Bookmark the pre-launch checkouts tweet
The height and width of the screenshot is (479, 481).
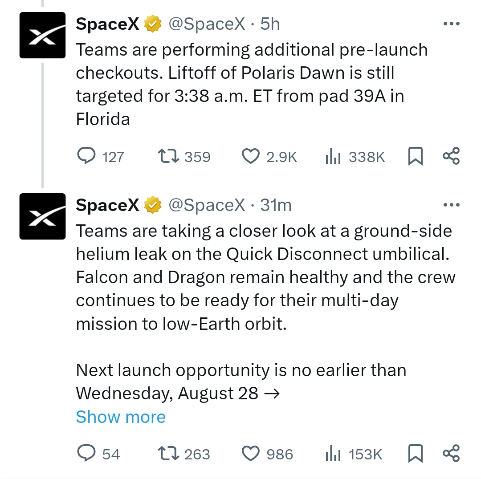point(416,156)
